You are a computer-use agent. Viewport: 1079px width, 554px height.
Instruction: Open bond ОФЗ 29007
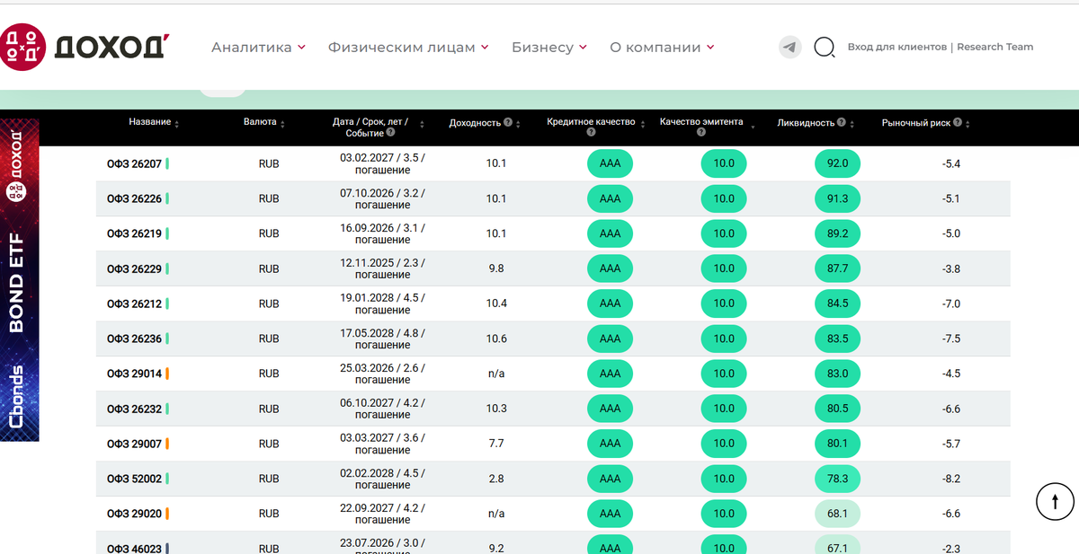135,444
